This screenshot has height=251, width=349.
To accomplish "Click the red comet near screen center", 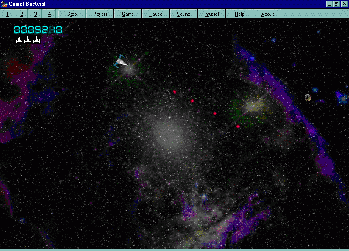I will tap(192, 101).
